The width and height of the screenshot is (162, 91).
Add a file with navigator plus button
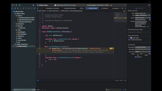pos(12,90)
